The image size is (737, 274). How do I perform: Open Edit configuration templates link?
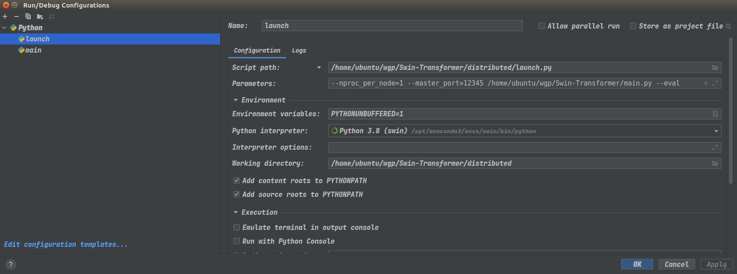[66, 245]
